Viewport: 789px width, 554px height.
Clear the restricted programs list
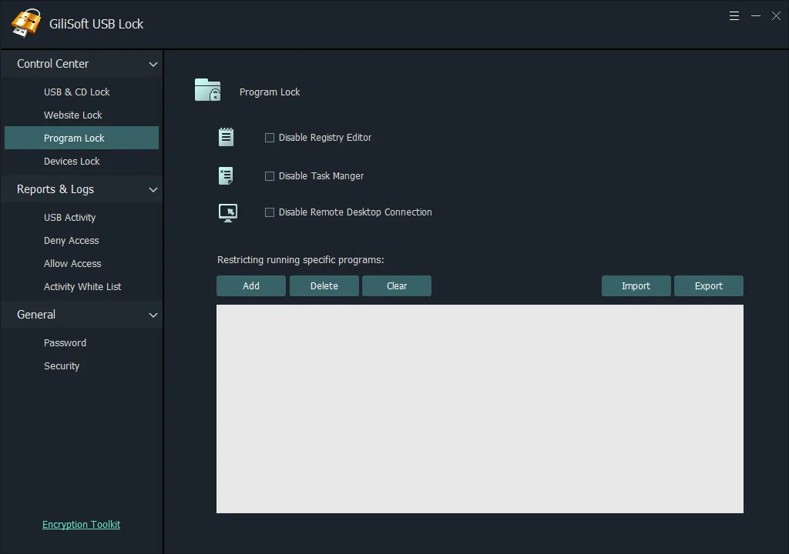click(x=397, y=286)
